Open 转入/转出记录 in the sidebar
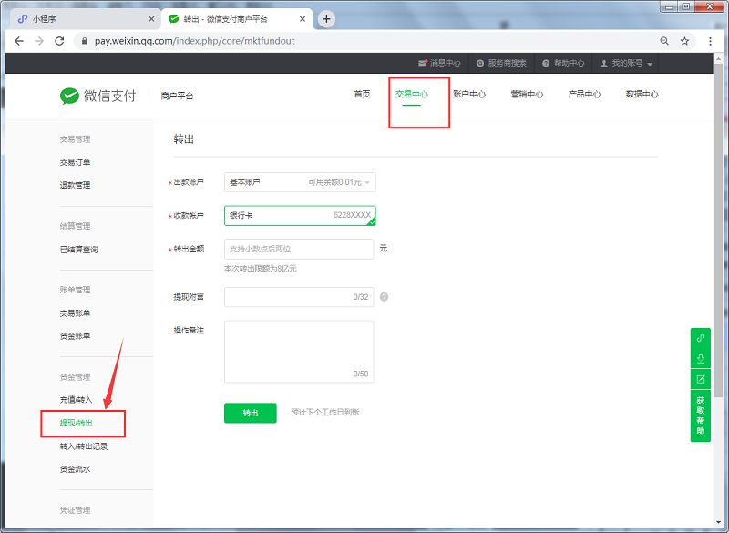Screen dimensions: 729x533 pos(84,446)
